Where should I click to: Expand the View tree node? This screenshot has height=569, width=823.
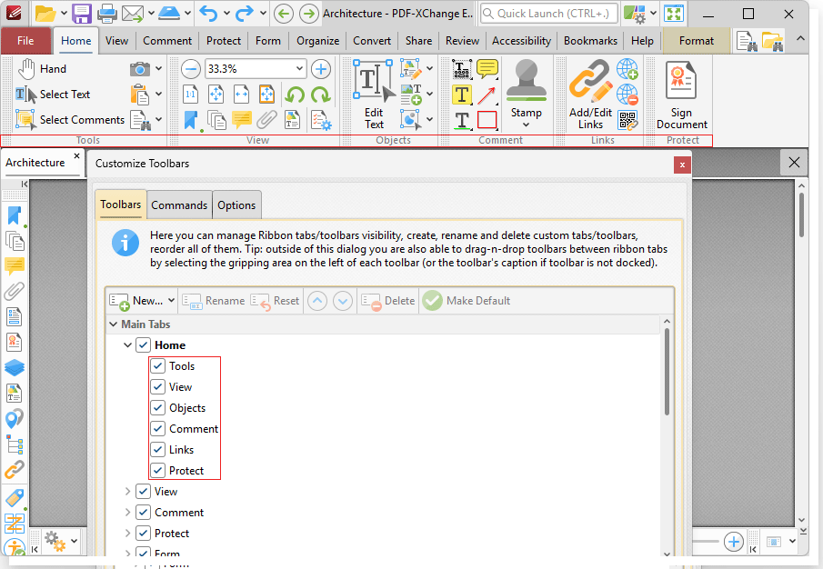pos(127,492)
